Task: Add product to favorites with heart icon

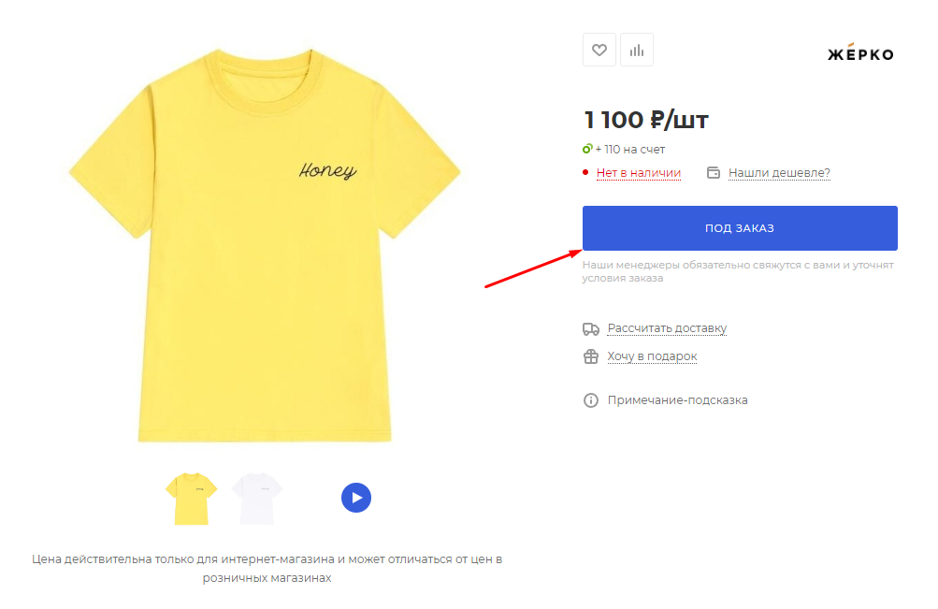Action: coord(599,51)
